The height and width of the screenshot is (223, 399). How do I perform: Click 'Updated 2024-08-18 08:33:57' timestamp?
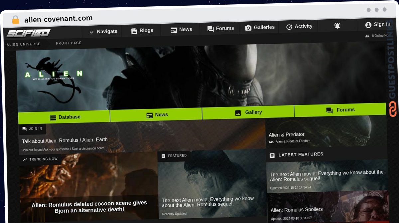[292, 218]
